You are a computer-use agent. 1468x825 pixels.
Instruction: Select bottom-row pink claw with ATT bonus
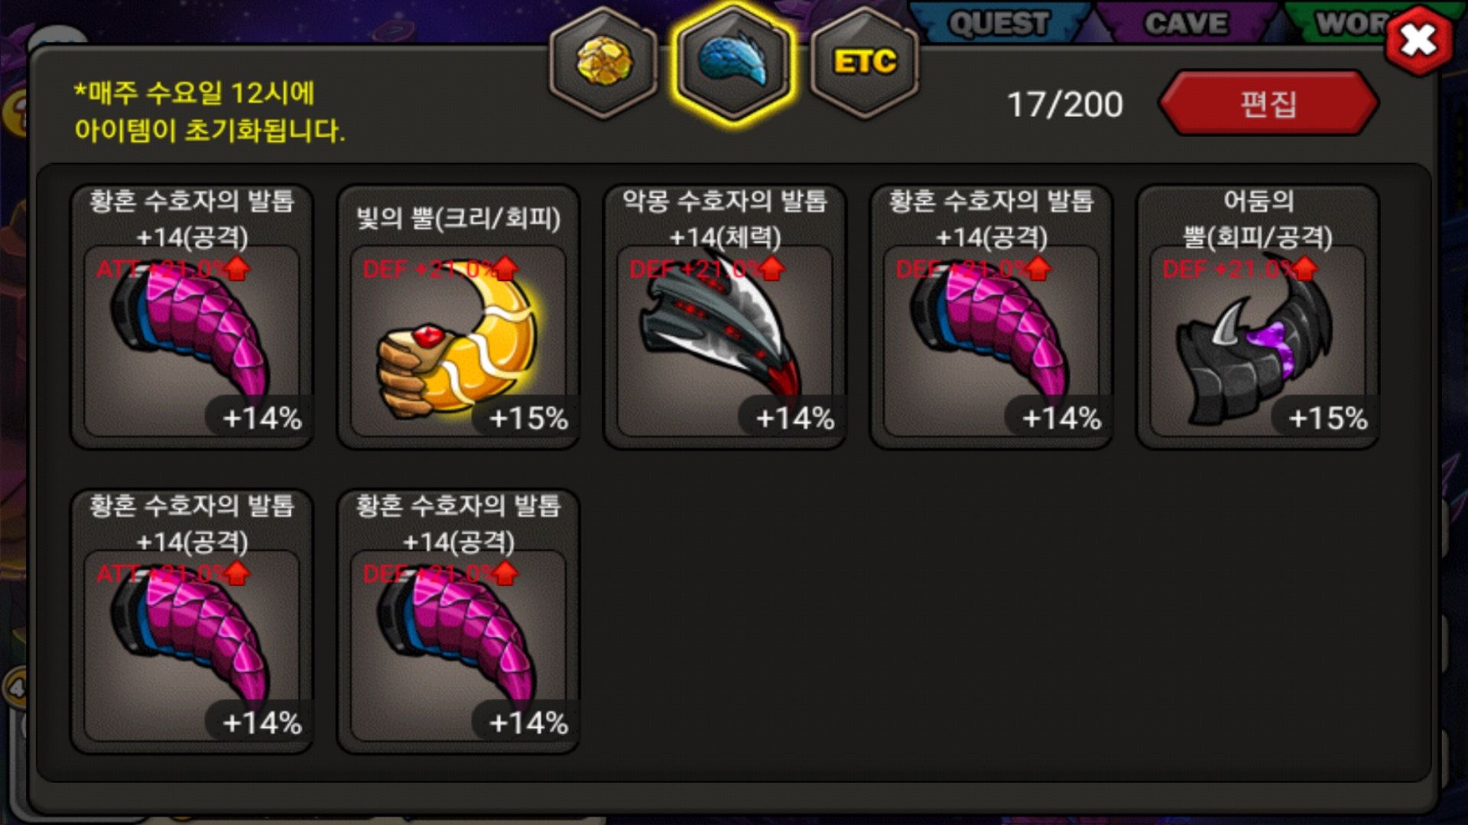coord(192,622)
